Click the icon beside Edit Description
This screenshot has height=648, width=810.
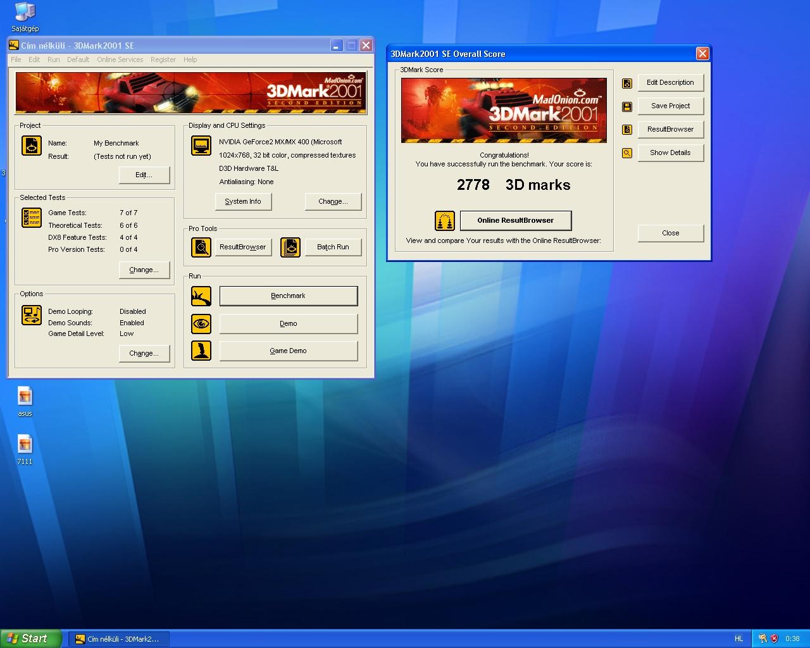click(x=627, y=83)
